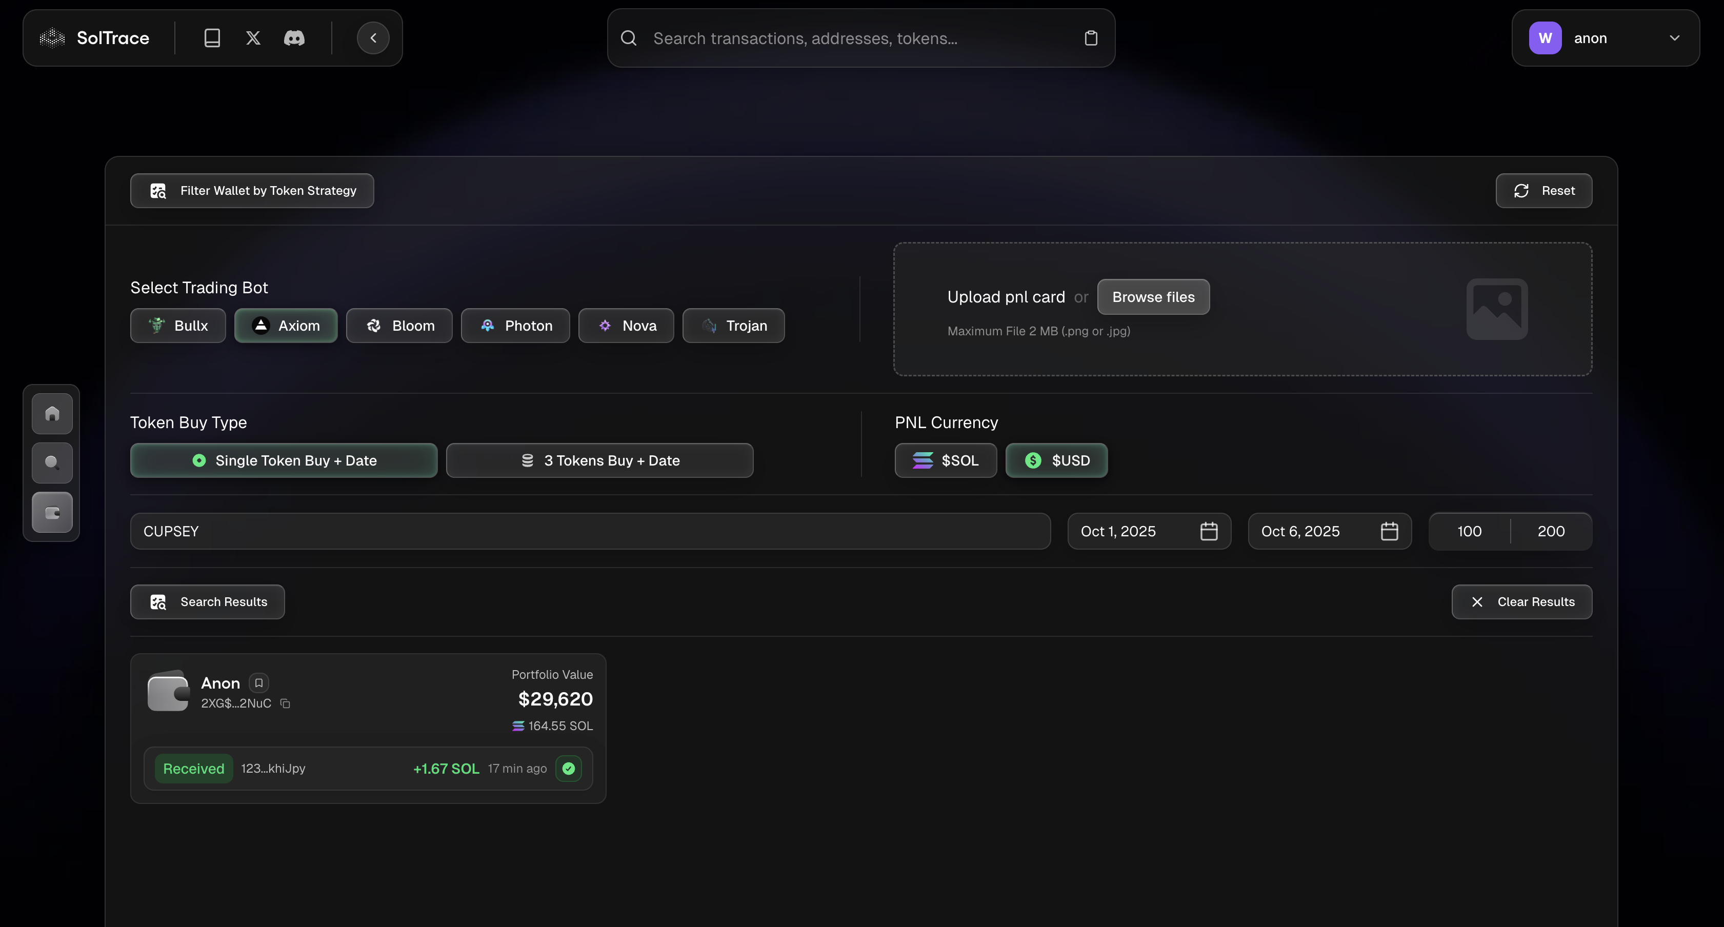This screenshot has width=1724, height=927.
Task: Click the docs book icon in the header
Action: 212,37
